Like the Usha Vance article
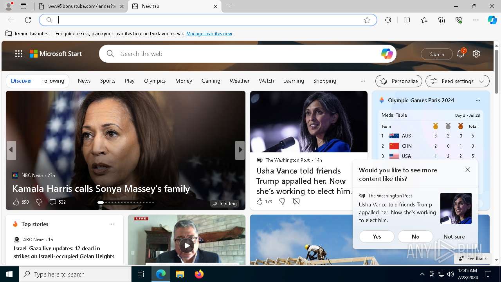The width and height of the screenshot is (501, 282). [260, 201]
